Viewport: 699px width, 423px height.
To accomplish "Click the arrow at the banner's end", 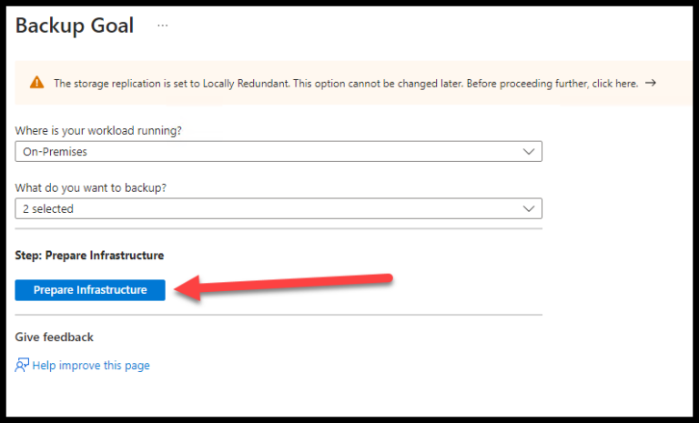I will click(x=650, y=83).
